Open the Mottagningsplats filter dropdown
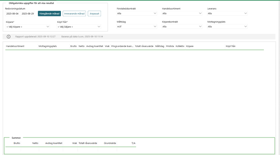This screenshot has width=280, height=155. [x=227, y=27]
